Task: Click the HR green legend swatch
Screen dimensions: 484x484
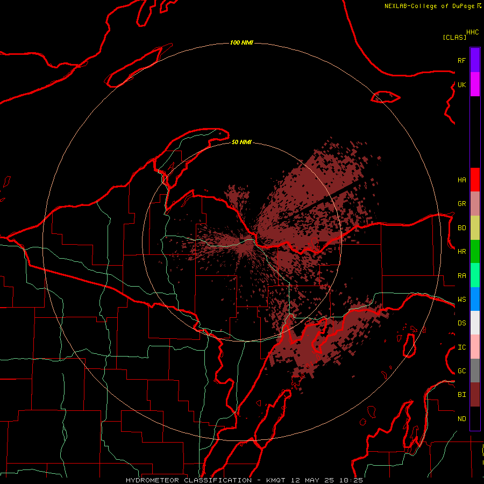Action: tap(475, 252)
